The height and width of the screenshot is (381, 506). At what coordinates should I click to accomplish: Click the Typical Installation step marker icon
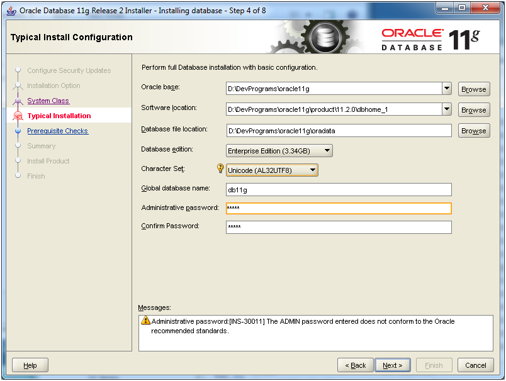[18, 116]
